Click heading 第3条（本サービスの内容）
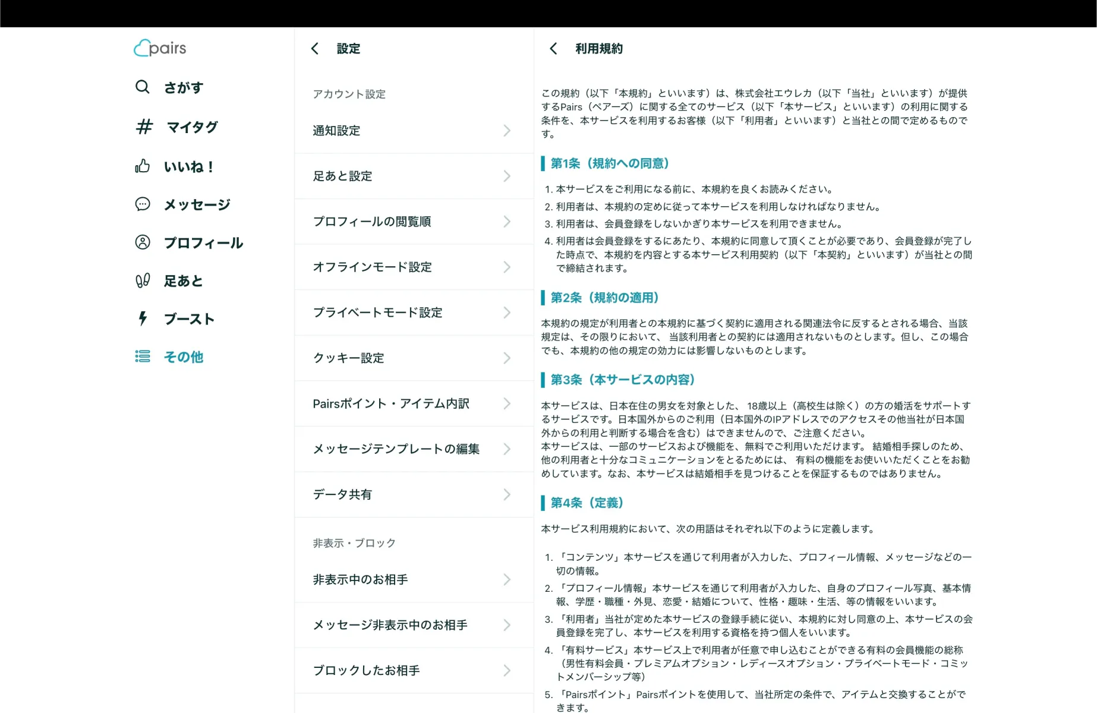Screen dimensions: 1097x713 point(623,380)
